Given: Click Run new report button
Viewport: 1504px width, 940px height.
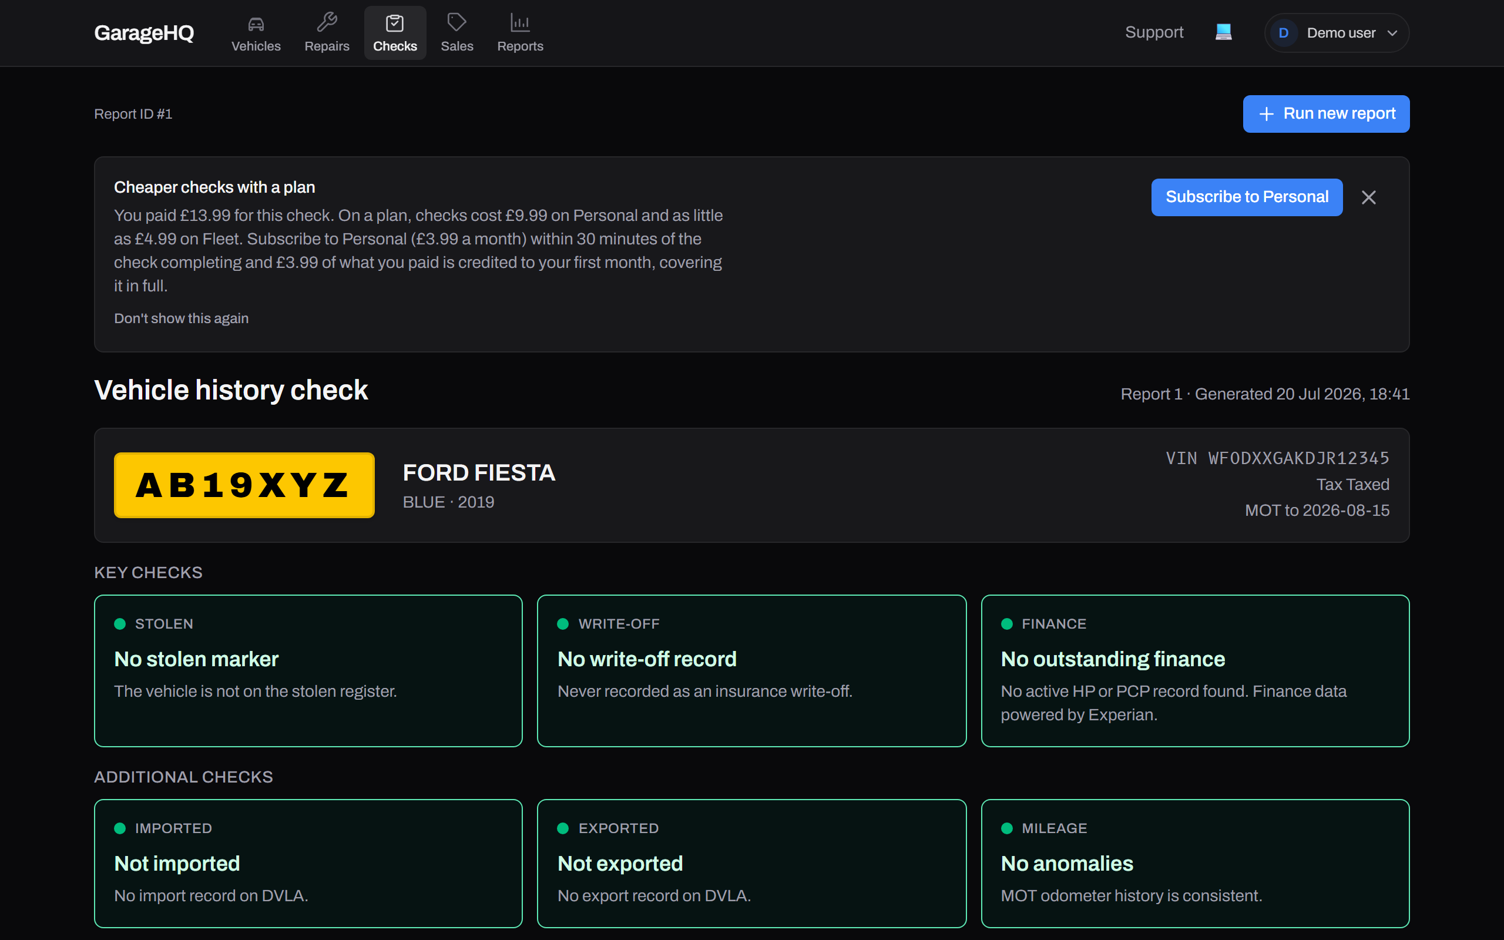Looking at the screenshot, I should click(1325, 114).
